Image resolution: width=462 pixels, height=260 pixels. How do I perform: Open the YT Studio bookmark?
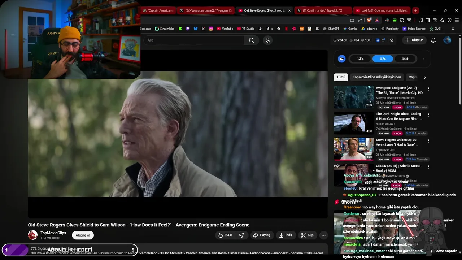pos(245,29)
